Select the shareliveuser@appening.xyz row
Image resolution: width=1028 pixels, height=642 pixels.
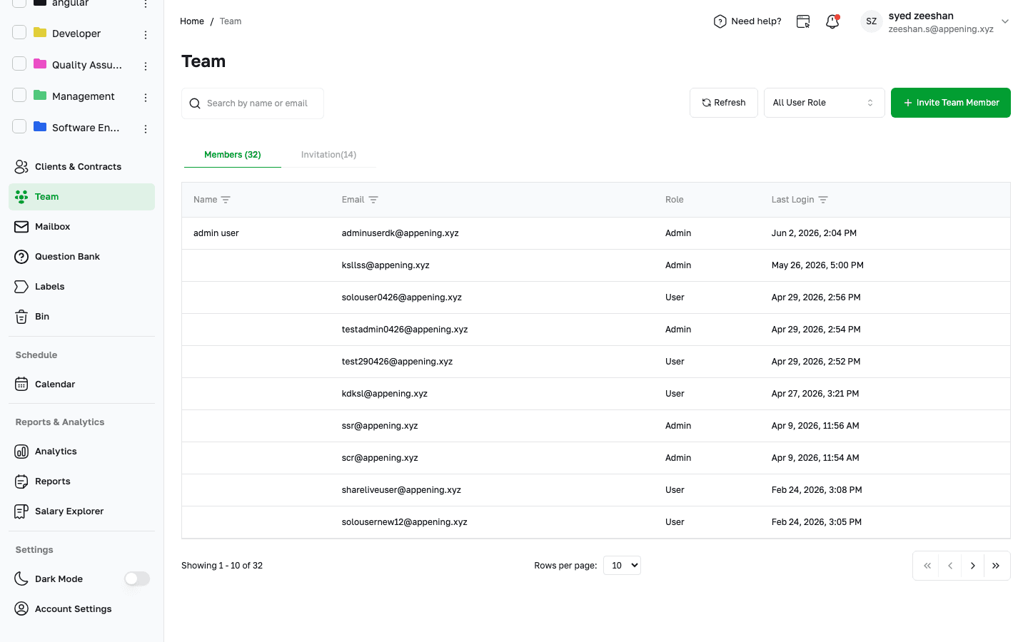coord(596,490)
